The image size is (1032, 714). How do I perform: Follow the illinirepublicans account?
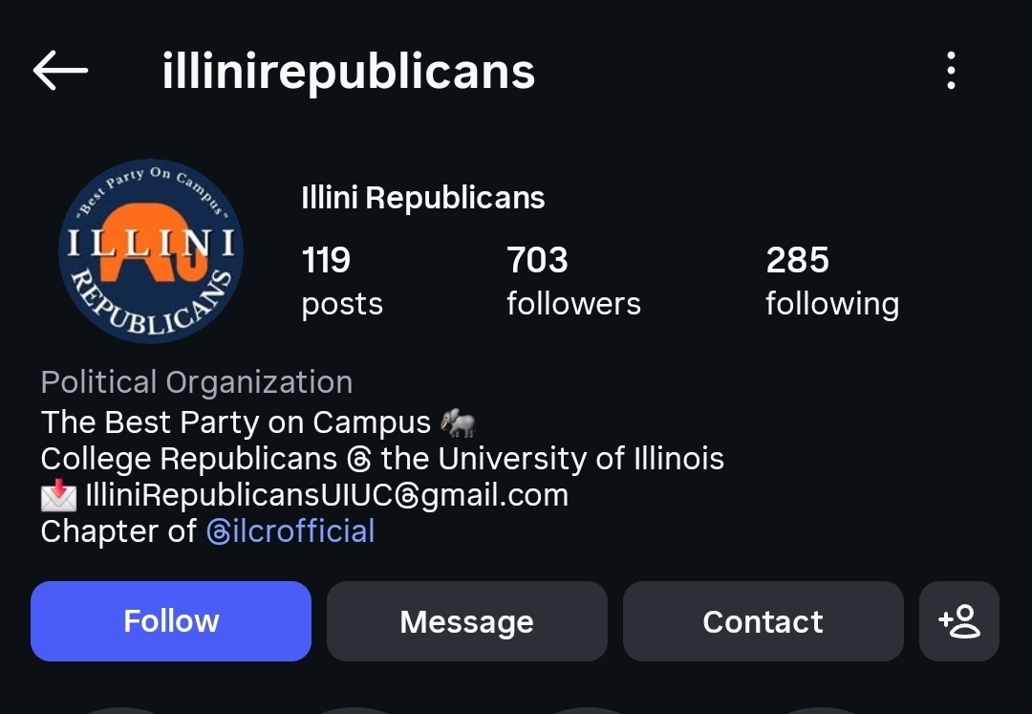click(171, 621)
